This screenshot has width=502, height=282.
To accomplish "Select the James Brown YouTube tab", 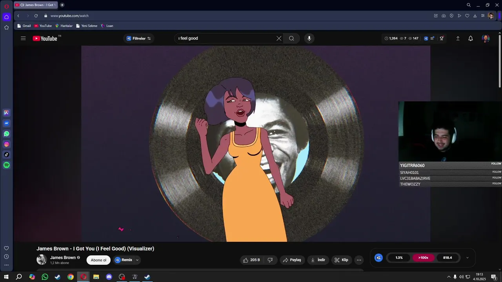I will pos(35,5).
